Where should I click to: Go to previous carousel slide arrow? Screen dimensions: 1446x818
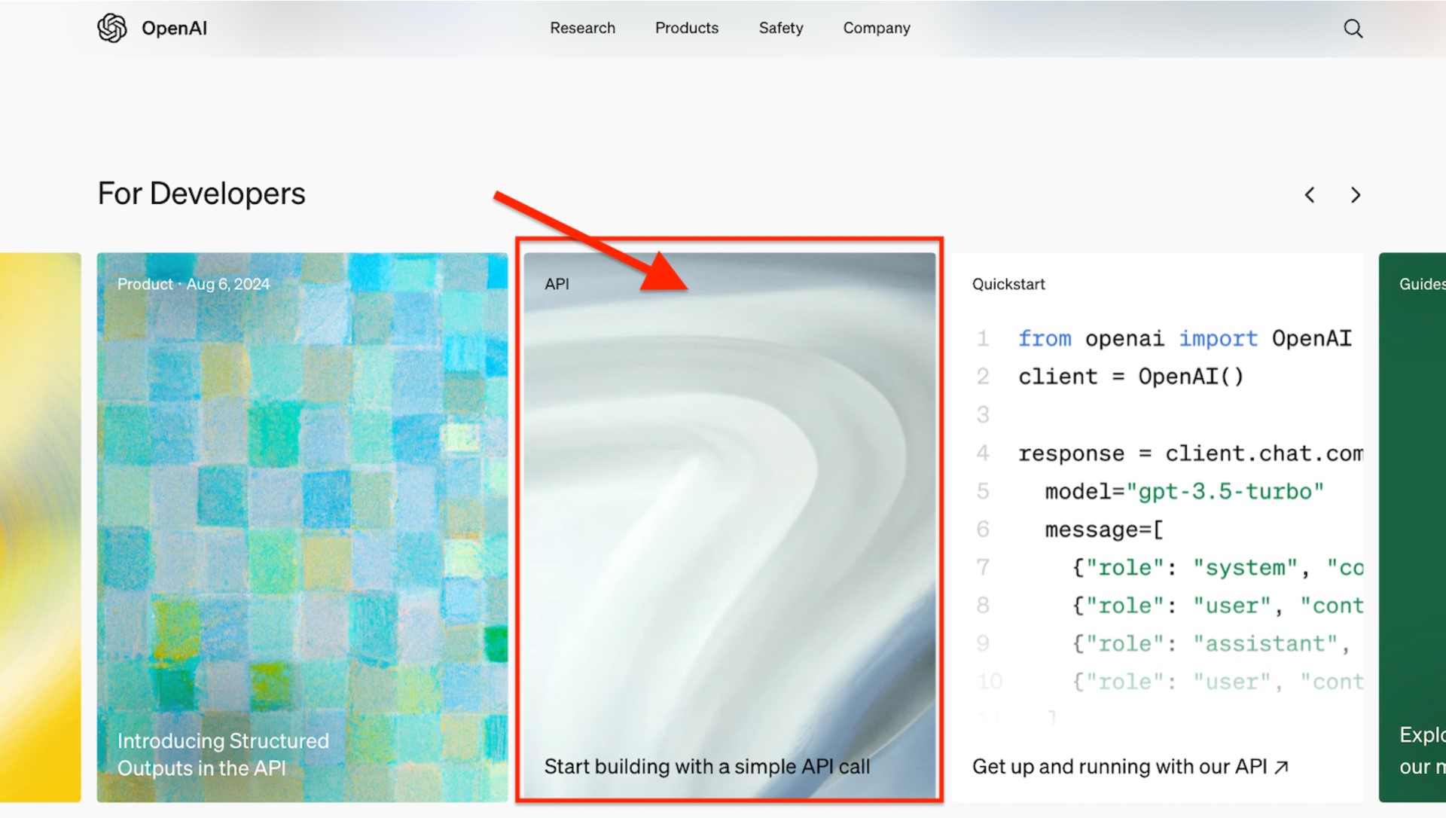click(1310, 195)
